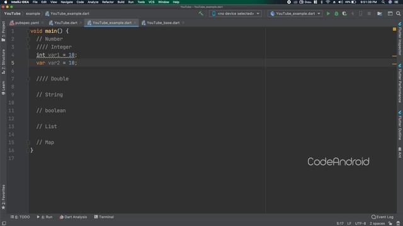Open the Dart Analysis tool window
This screenshot has height=226, width=403.
[x=73, y=217]
